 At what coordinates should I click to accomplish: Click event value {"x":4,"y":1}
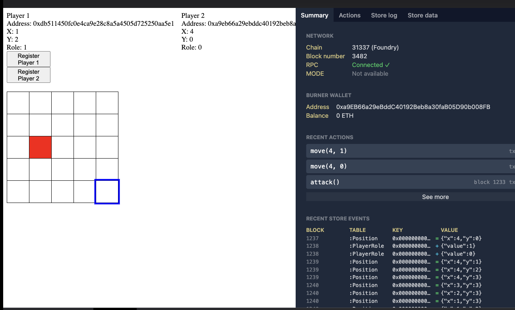461,262
